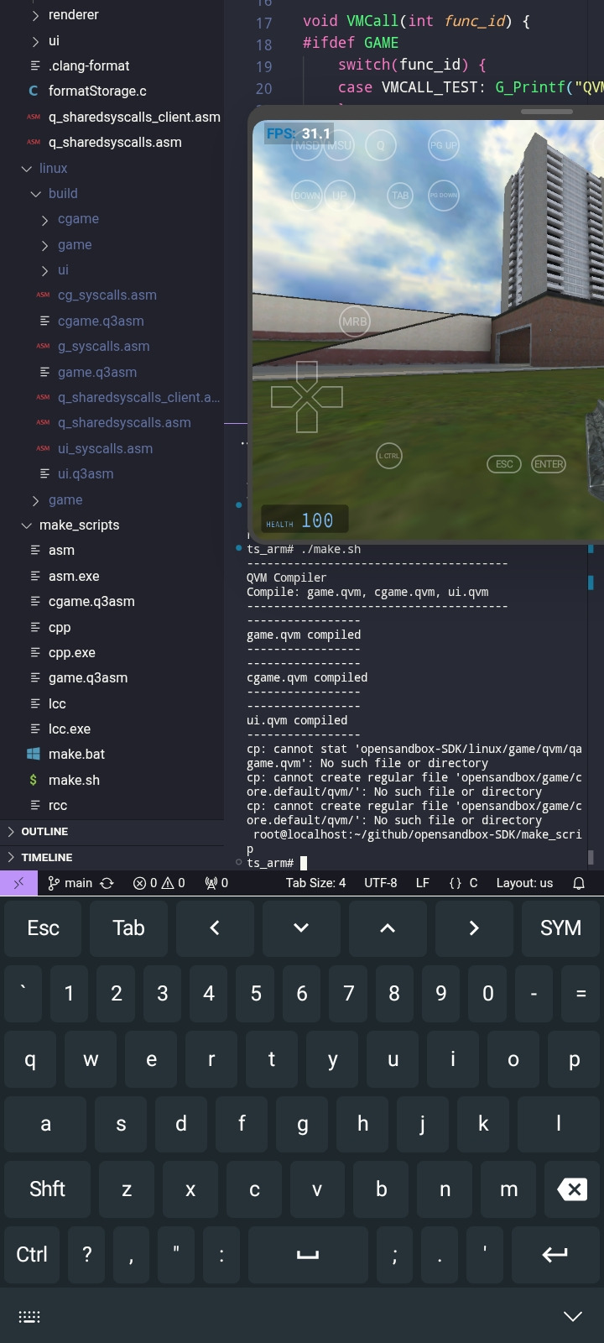Image resolution: width=604 pixels, height=1343 pixels.
Task: Toggle the Ctrl key on keyboard
Action: pos(32,1255)
